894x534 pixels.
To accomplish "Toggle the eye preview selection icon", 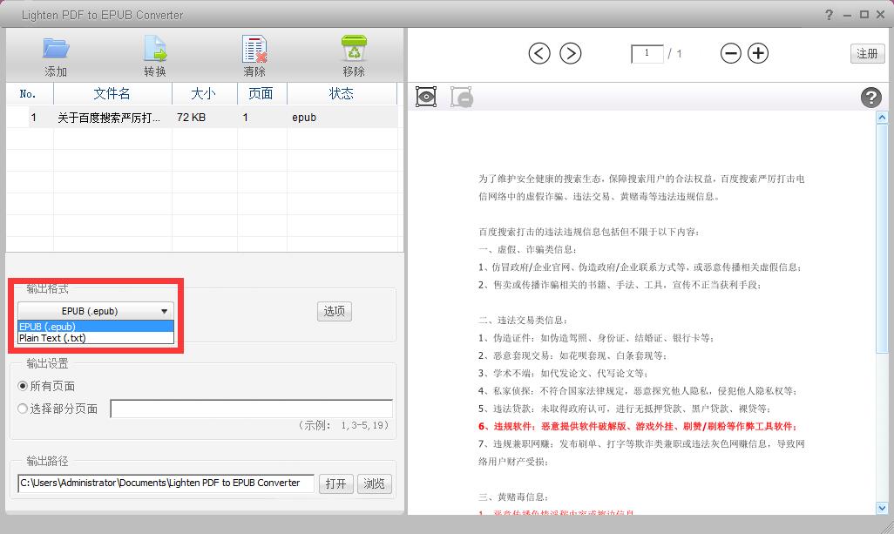I will (x=426, y=97).
